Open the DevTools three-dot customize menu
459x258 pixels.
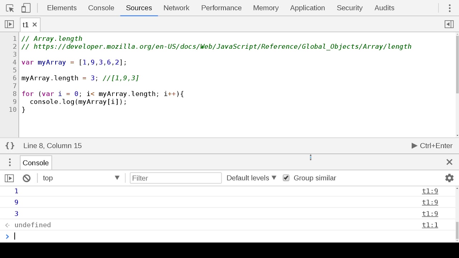click(x=449, y=8)
